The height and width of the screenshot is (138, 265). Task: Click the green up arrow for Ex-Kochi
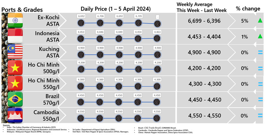(260, 21)
